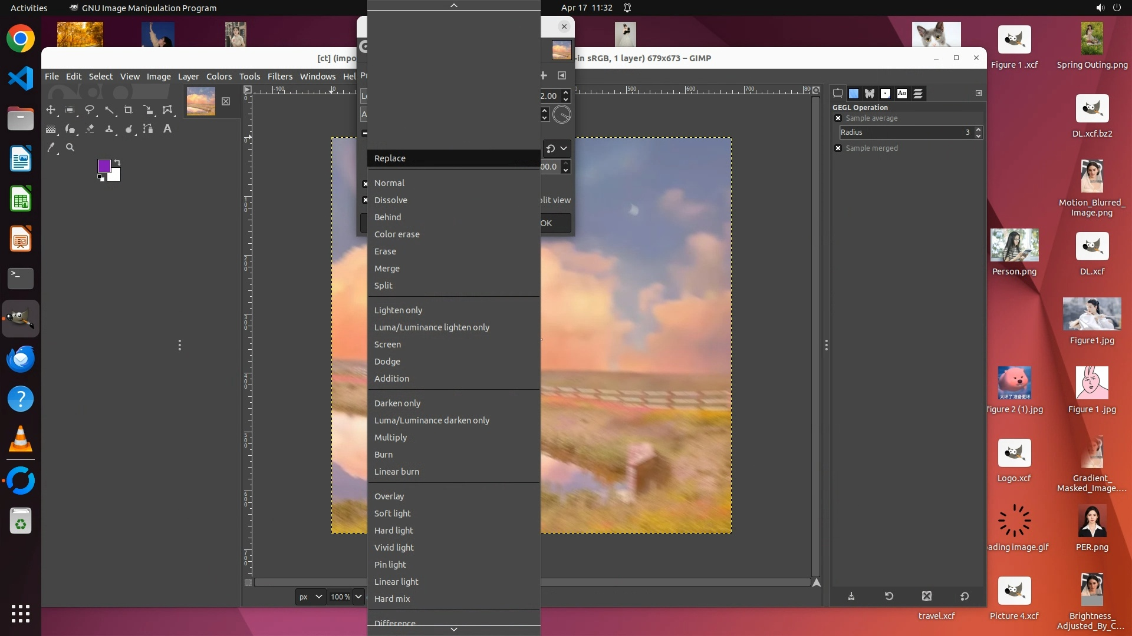Swap foreground and background colors

click(x=117, y=162)
